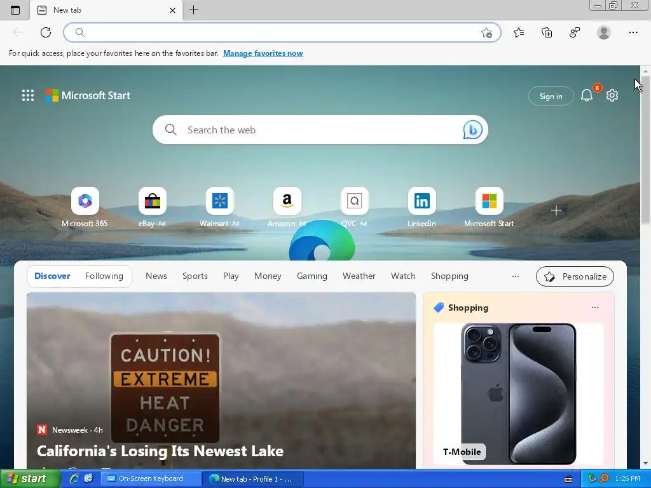Open the tab actions menu icon
This screenshot has height=488, width=651.
[15, 10]
